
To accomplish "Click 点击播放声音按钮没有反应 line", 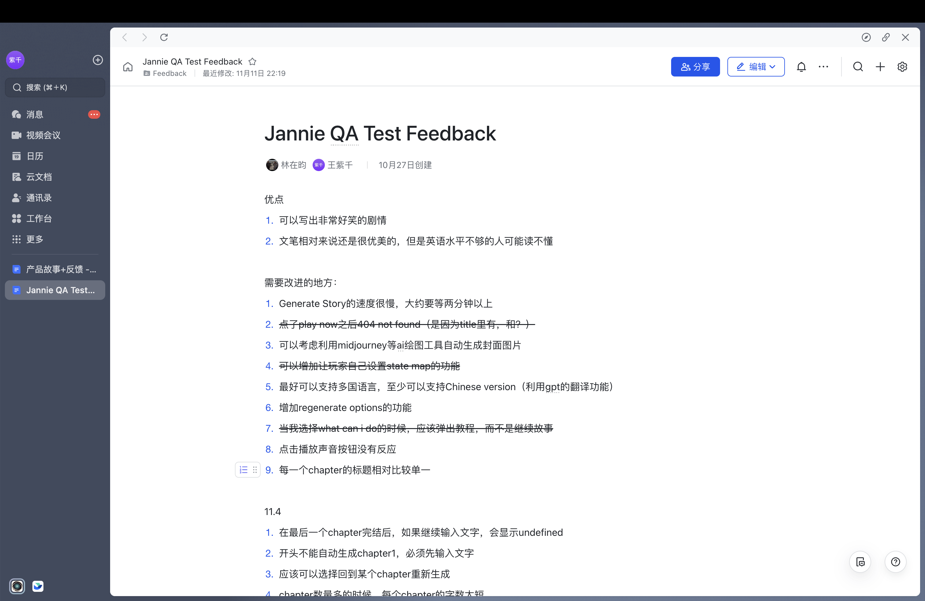I will 337,449.
